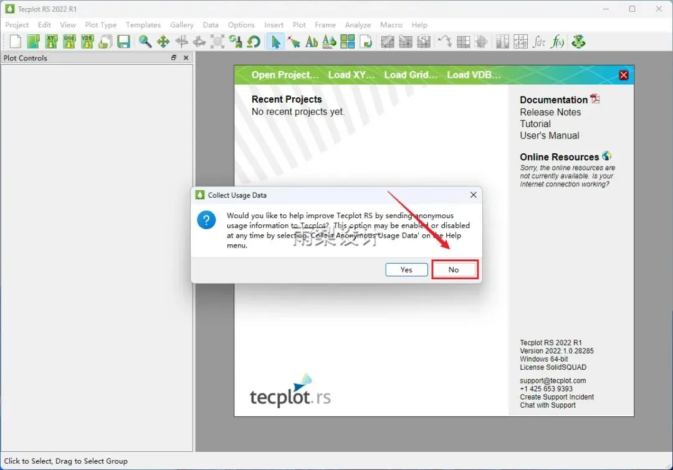The height and width of the screenshot is (470, 673).
Task: Select the arrow Selector tool
Action: coord(275,42)
